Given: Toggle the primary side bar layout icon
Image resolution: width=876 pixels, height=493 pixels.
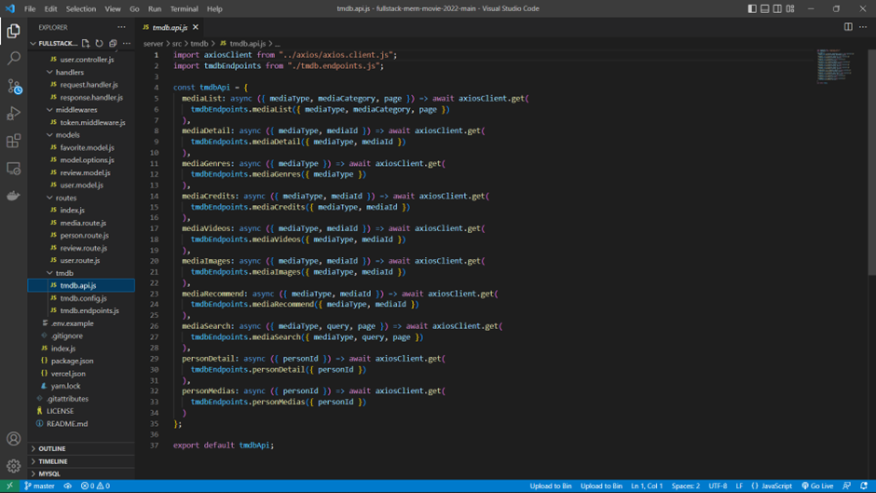Looking at the screenshot, I should coord(752,8).
